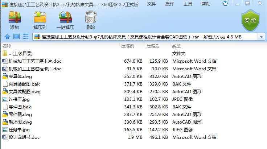The width and height of the screenshot is (267, 149).
Task: Click the 删除 (Delete) trash bin icon
Action: (x=91, y=17)
